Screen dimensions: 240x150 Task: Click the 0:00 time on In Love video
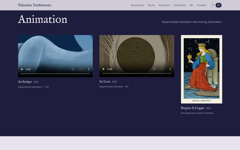tap(109, 69)
